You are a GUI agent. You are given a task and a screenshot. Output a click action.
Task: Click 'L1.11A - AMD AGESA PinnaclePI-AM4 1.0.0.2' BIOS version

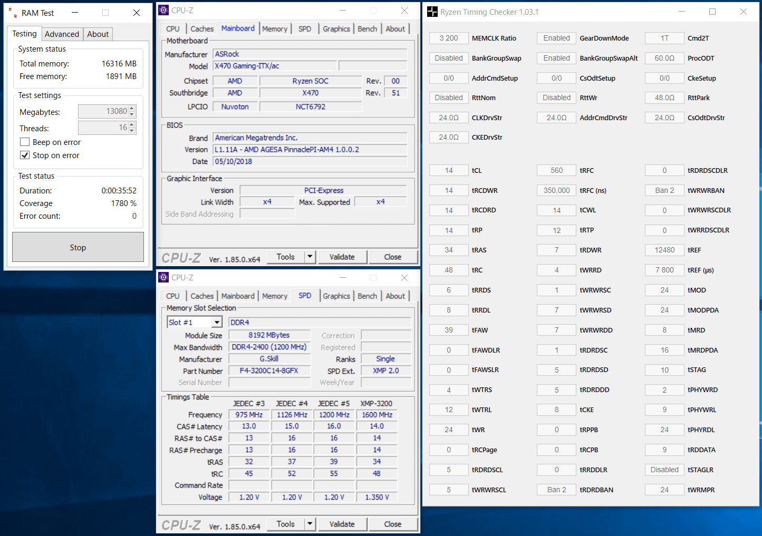click(x=310, y=150)
